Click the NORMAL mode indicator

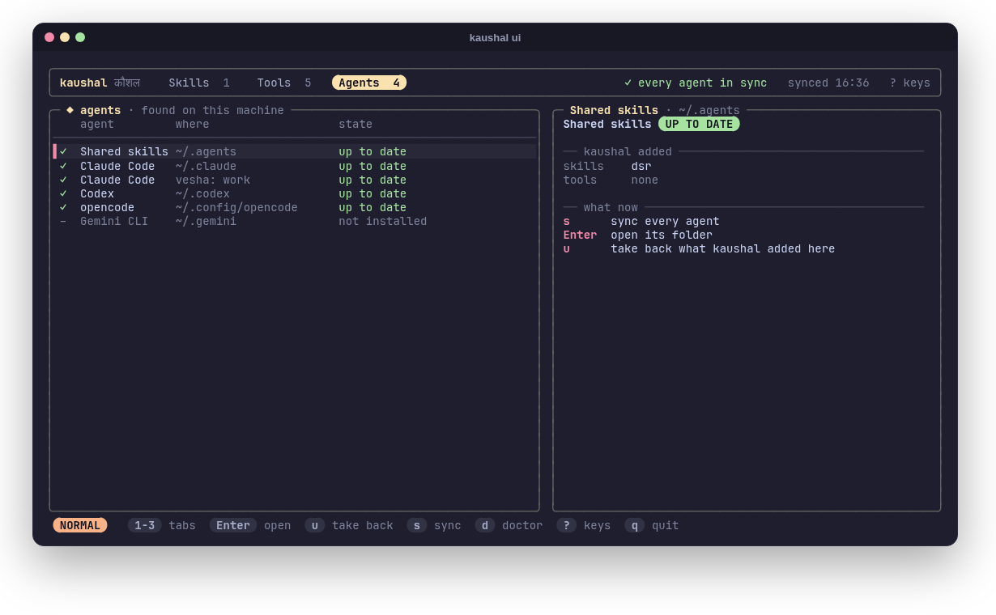click(80, 525)
